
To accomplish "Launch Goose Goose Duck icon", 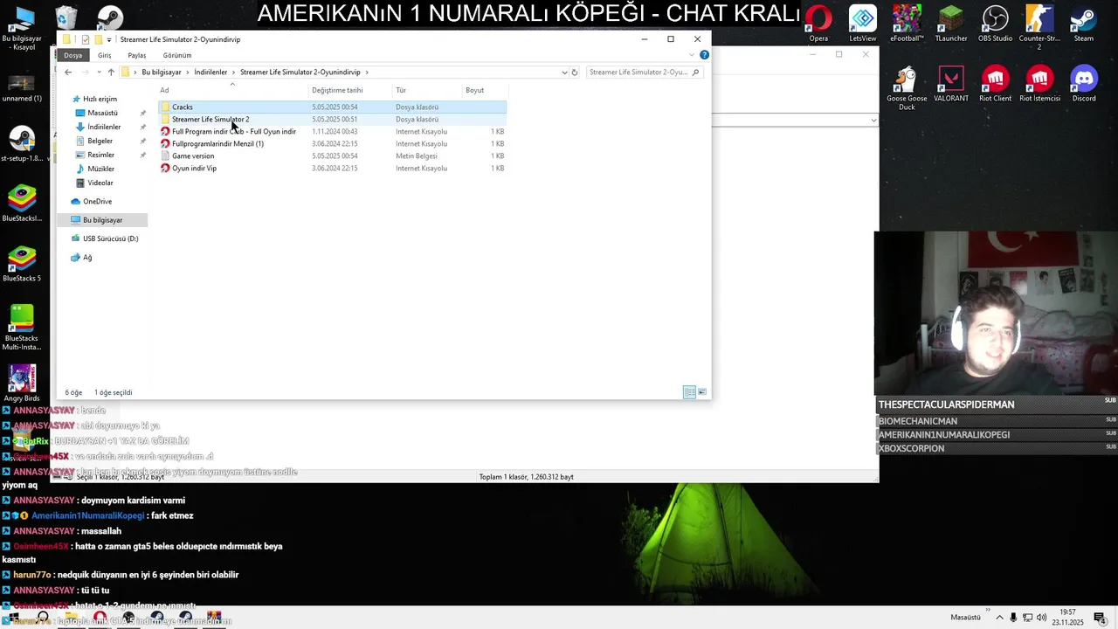I will (x=907, y=87).
